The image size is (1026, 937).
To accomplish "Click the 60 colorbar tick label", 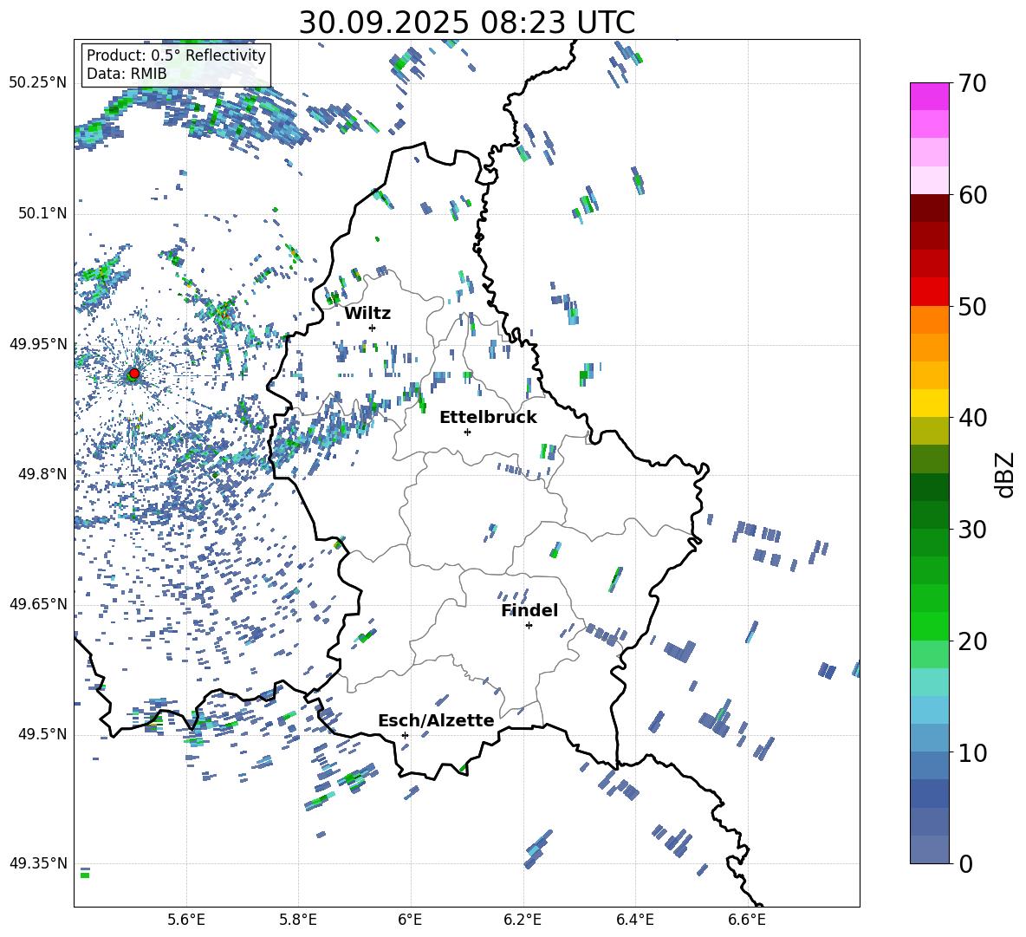I will tap(972, 195).
